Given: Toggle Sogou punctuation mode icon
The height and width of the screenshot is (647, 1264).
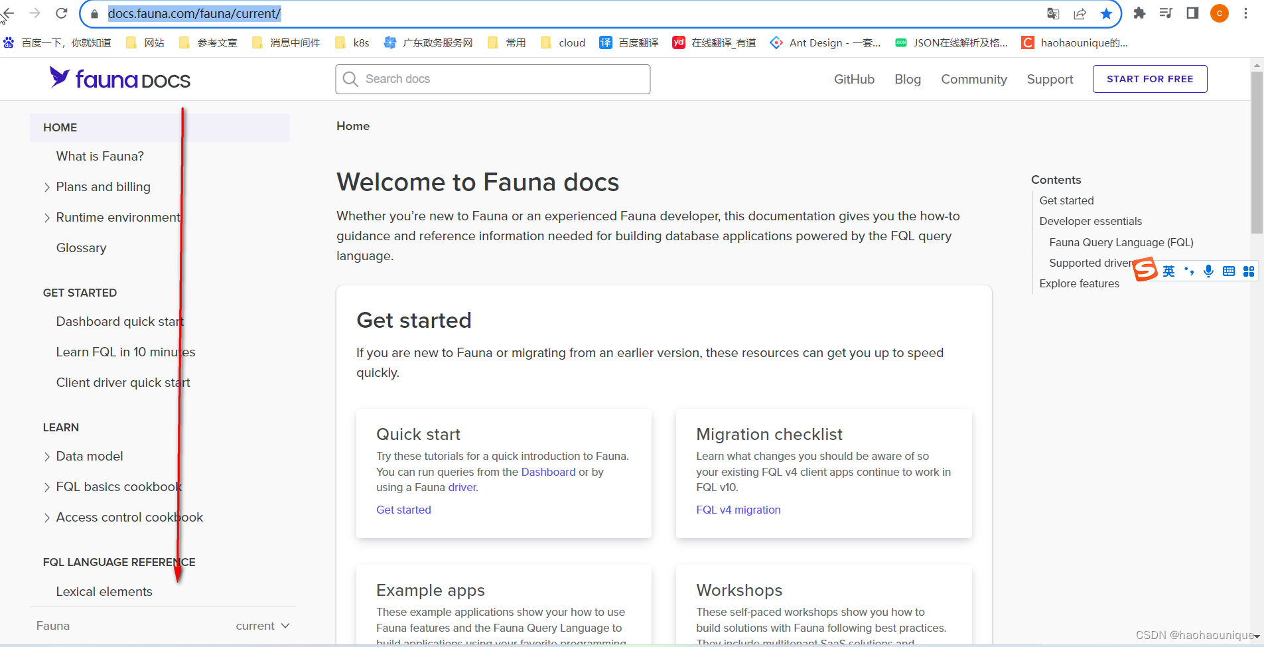Looking at the screenshot, I should 1189,271.
